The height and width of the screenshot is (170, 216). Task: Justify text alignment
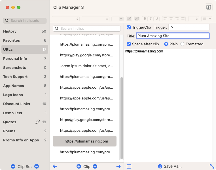[183, 19]
